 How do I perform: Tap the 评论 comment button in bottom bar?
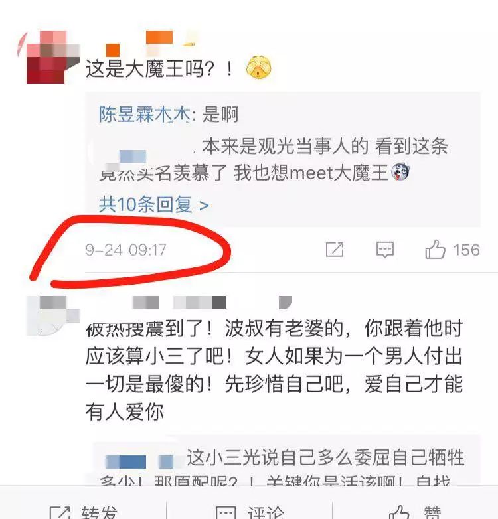[x=266, y=512]
